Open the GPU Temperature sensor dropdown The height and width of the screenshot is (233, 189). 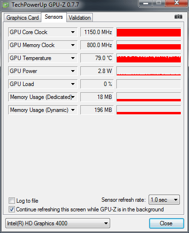click(x=73, y=58)
